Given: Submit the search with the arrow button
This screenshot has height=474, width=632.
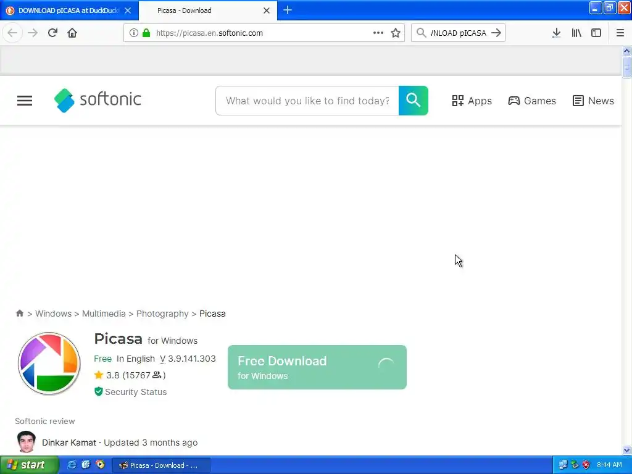Looking at the screenshot, I should point(496,33).
